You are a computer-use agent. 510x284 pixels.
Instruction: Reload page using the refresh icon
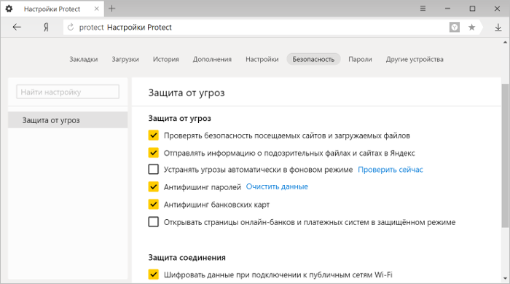click(71, 27)
